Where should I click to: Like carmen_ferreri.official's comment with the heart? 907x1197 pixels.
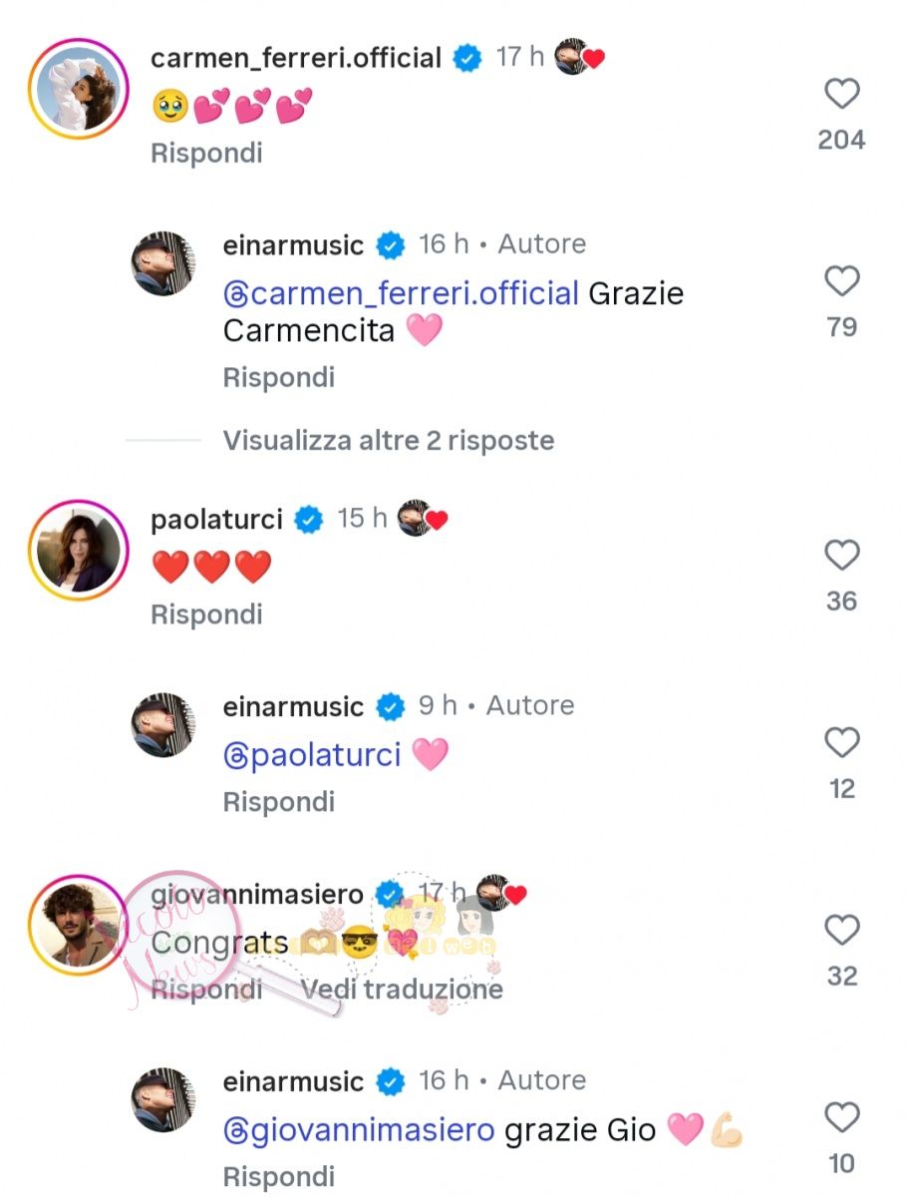click(842, 95)
